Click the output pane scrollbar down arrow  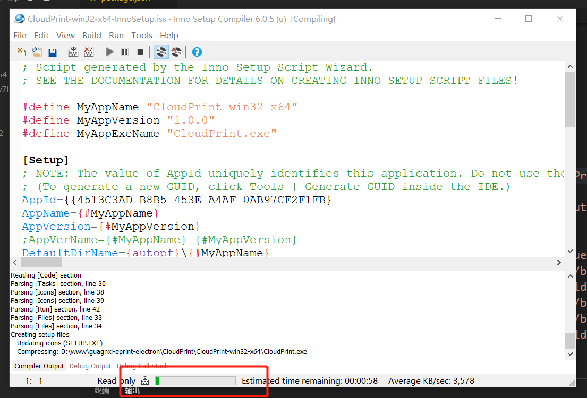570,354
